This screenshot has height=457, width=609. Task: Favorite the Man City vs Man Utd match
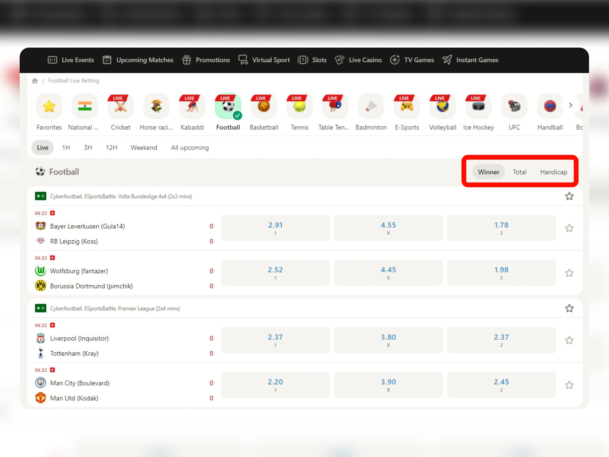click(569, 385)
